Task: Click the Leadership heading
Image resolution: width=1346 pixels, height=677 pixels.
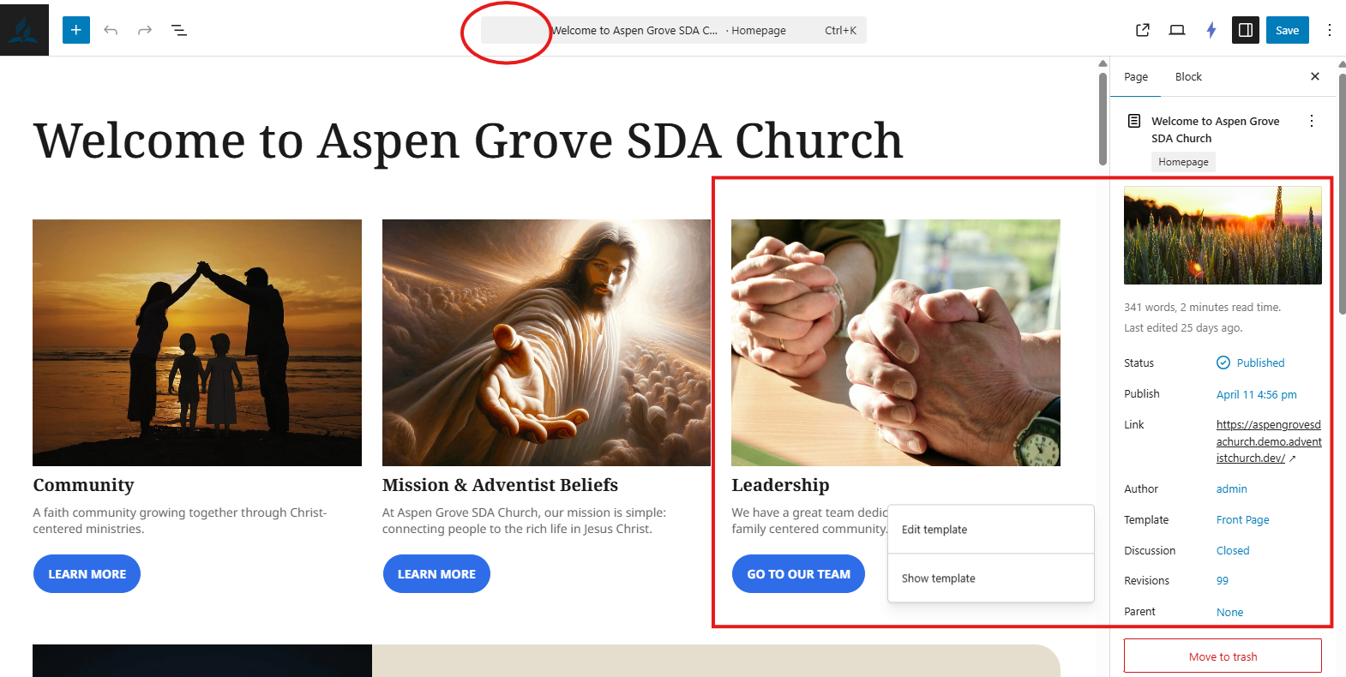Action: (780, 485)
